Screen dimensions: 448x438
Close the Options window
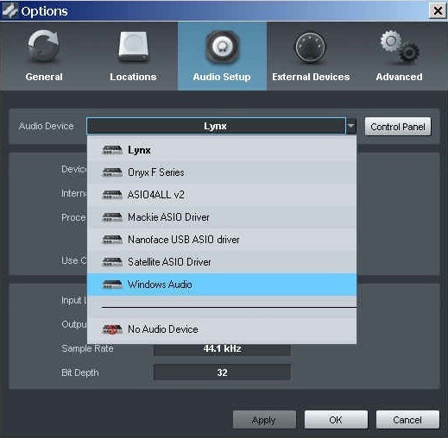438,11
